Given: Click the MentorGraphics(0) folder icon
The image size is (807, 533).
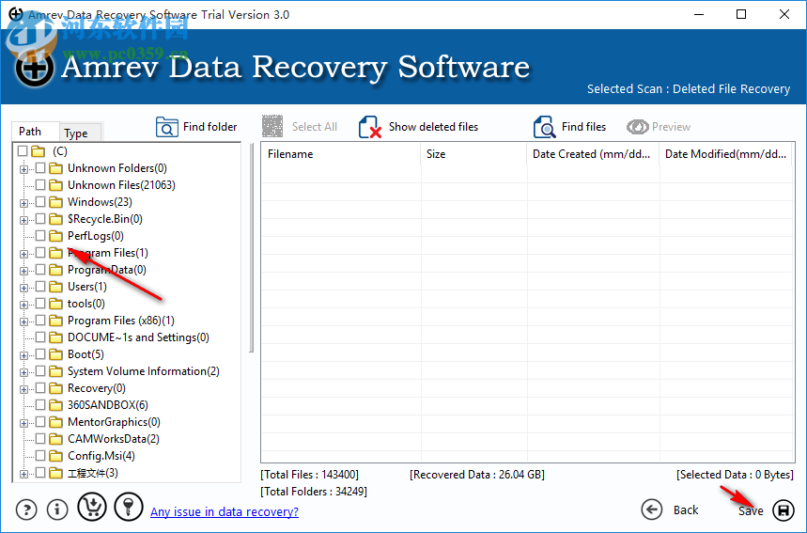Looking at the screenshot, I should point(55,422).
